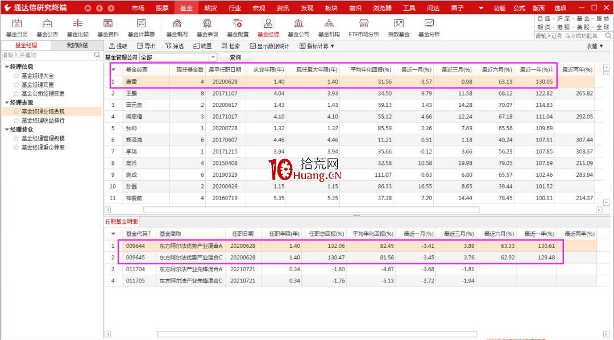The image size is (614, 340).
Task: Open the 港股 shortcut link
Action: pyautogui.click(x=563, y=27)
